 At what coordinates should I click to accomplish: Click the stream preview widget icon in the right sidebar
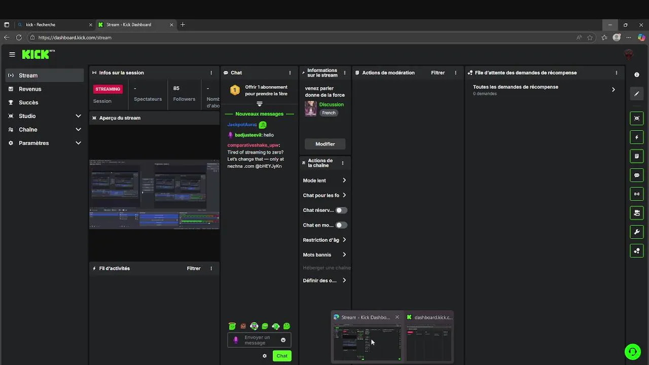coord(637,118)
